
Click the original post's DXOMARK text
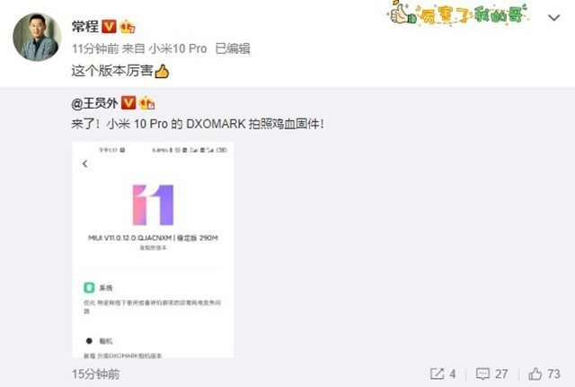[x=216, y=124]
